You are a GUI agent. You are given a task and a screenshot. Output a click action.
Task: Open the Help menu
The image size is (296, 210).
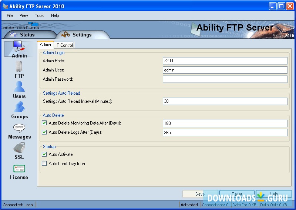coord(55,15)
